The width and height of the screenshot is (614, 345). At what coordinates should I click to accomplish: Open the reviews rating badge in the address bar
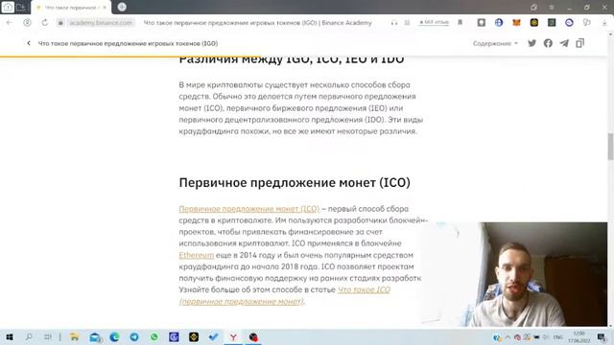click(x=434, y=22)
